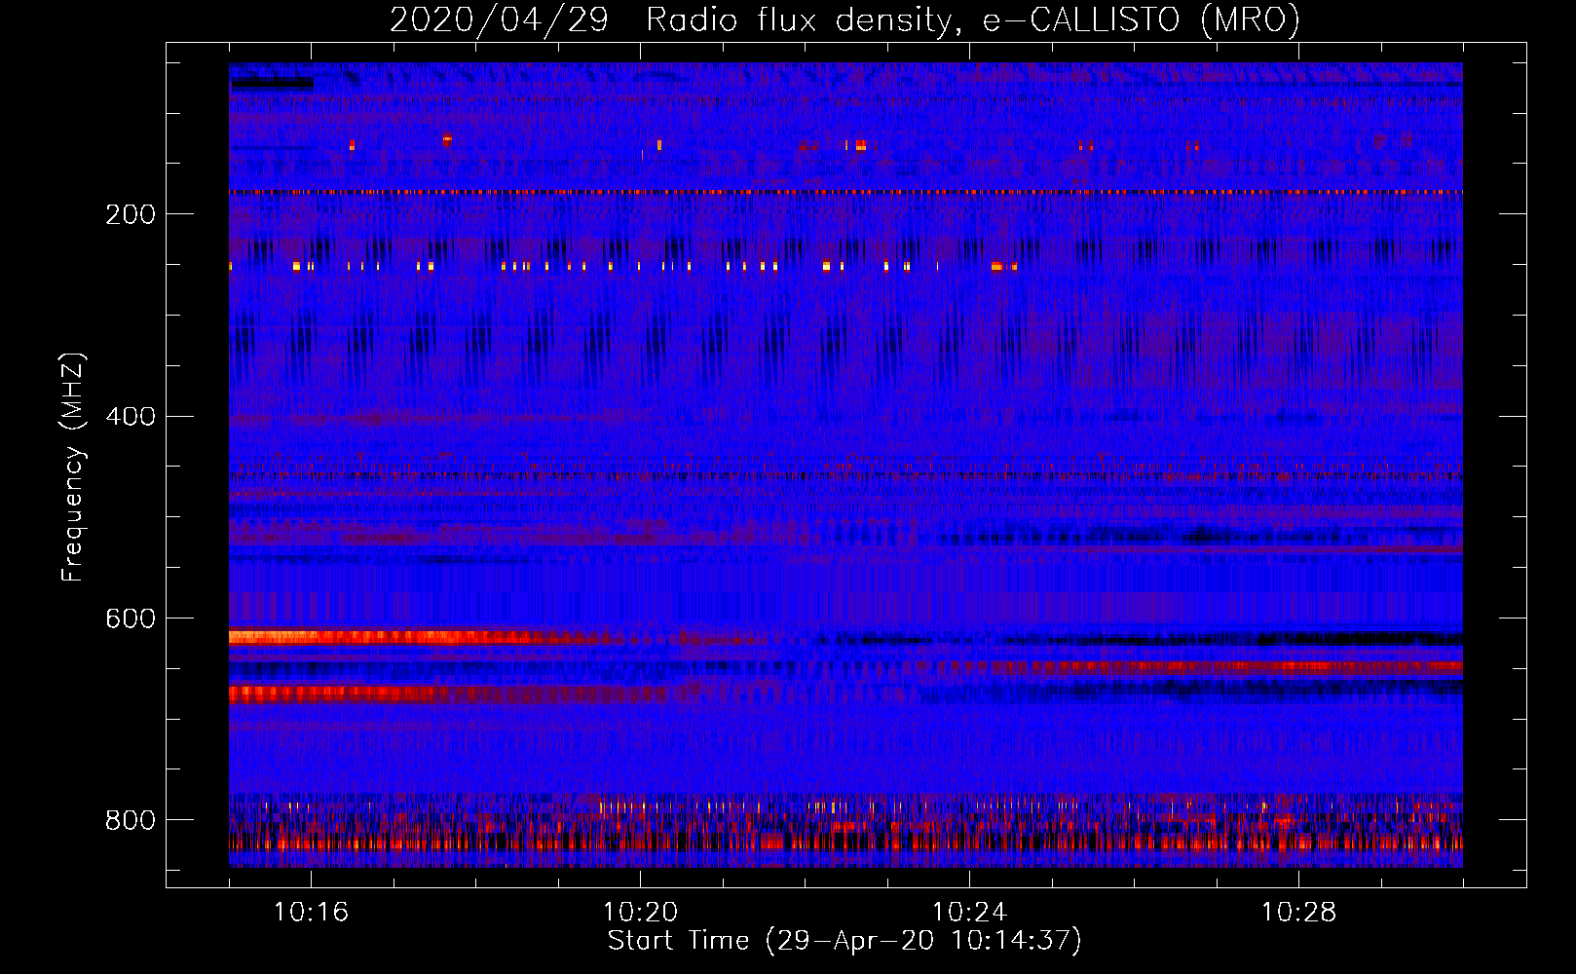Click the 'Start Time (29-Apr-20 10:14:37)' label

click(844, 941)
